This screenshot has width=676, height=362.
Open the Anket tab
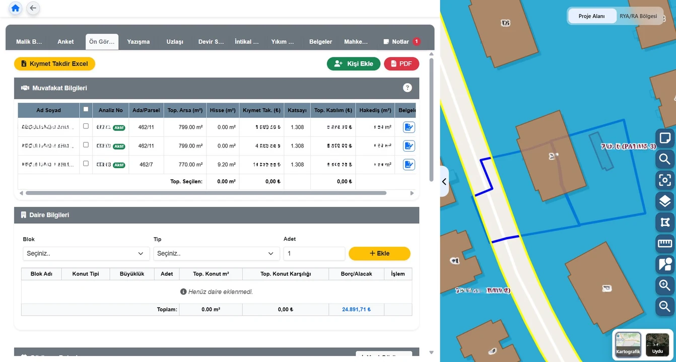pyautogui.click(x=65, y=42)
